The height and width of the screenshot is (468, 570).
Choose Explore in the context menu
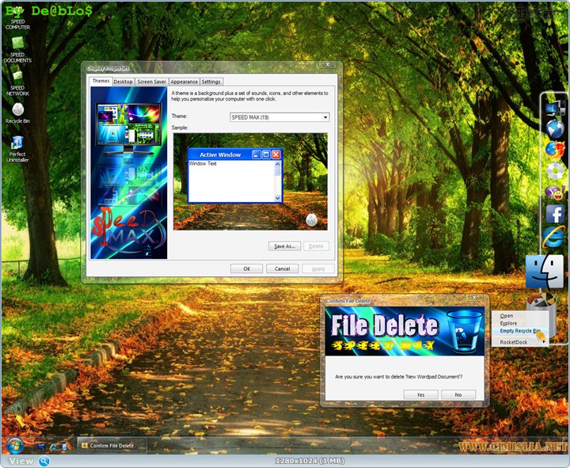(508, 323)
